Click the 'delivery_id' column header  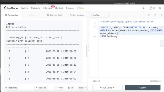16,38
